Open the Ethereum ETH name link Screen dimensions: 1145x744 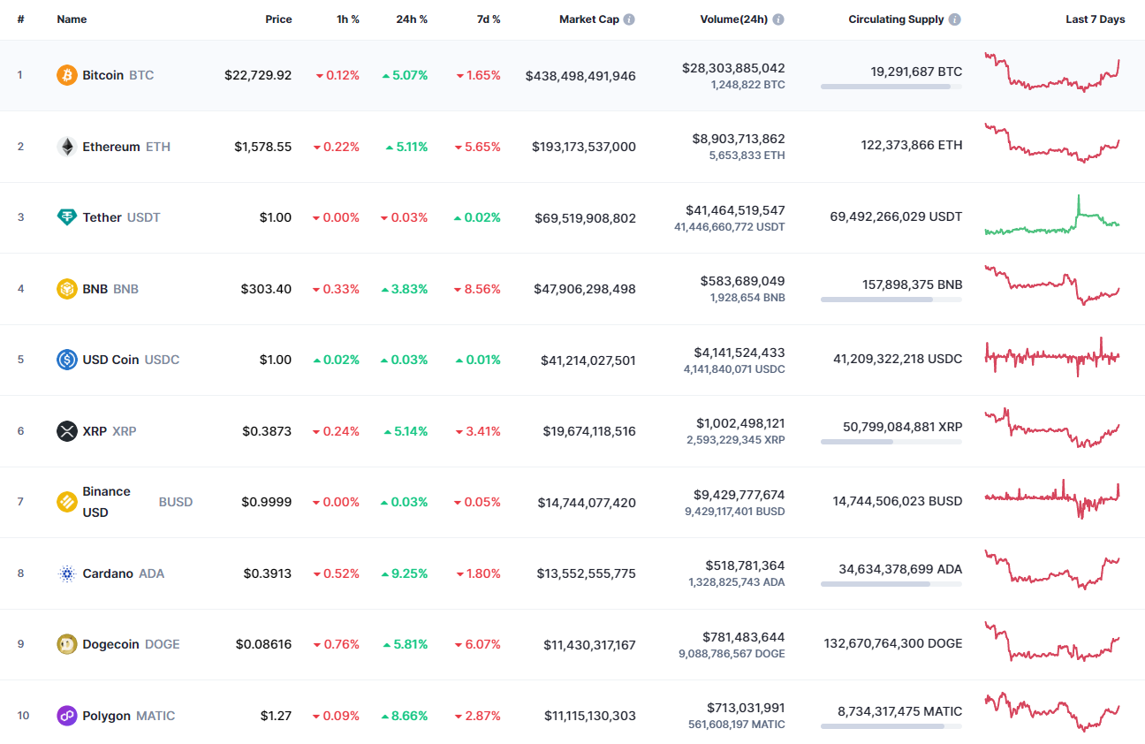point(110,147)
